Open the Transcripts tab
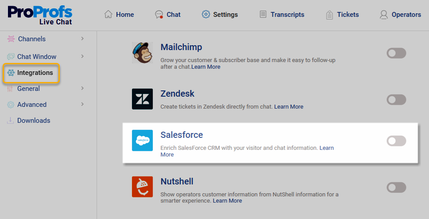429x219 pixels. pos(282,15)
